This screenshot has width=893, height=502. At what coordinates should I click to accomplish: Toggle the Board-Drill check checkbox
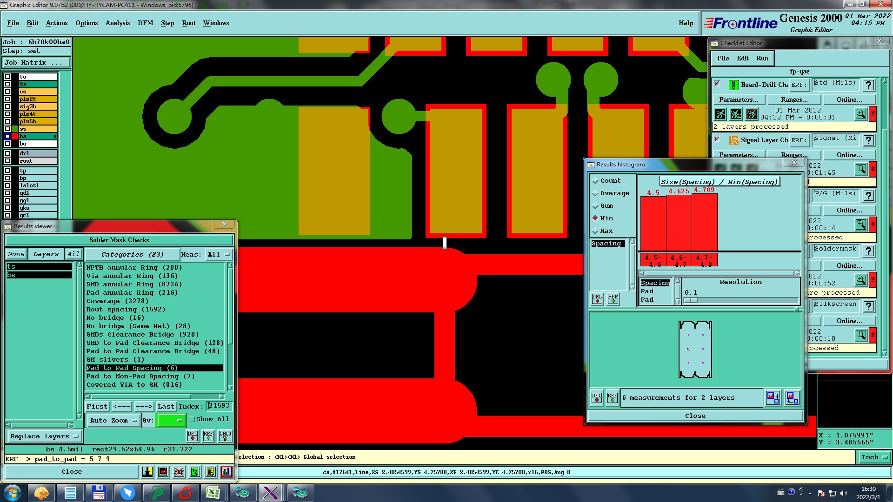click(x=717, y=84)
